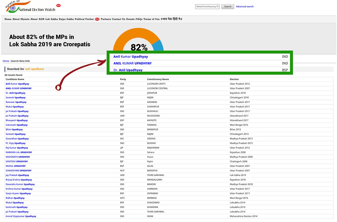Image resolution: width=337 pixels, height=222 pixels.
Task: Open About Myneta in the menu
Action: pos(21,19)
